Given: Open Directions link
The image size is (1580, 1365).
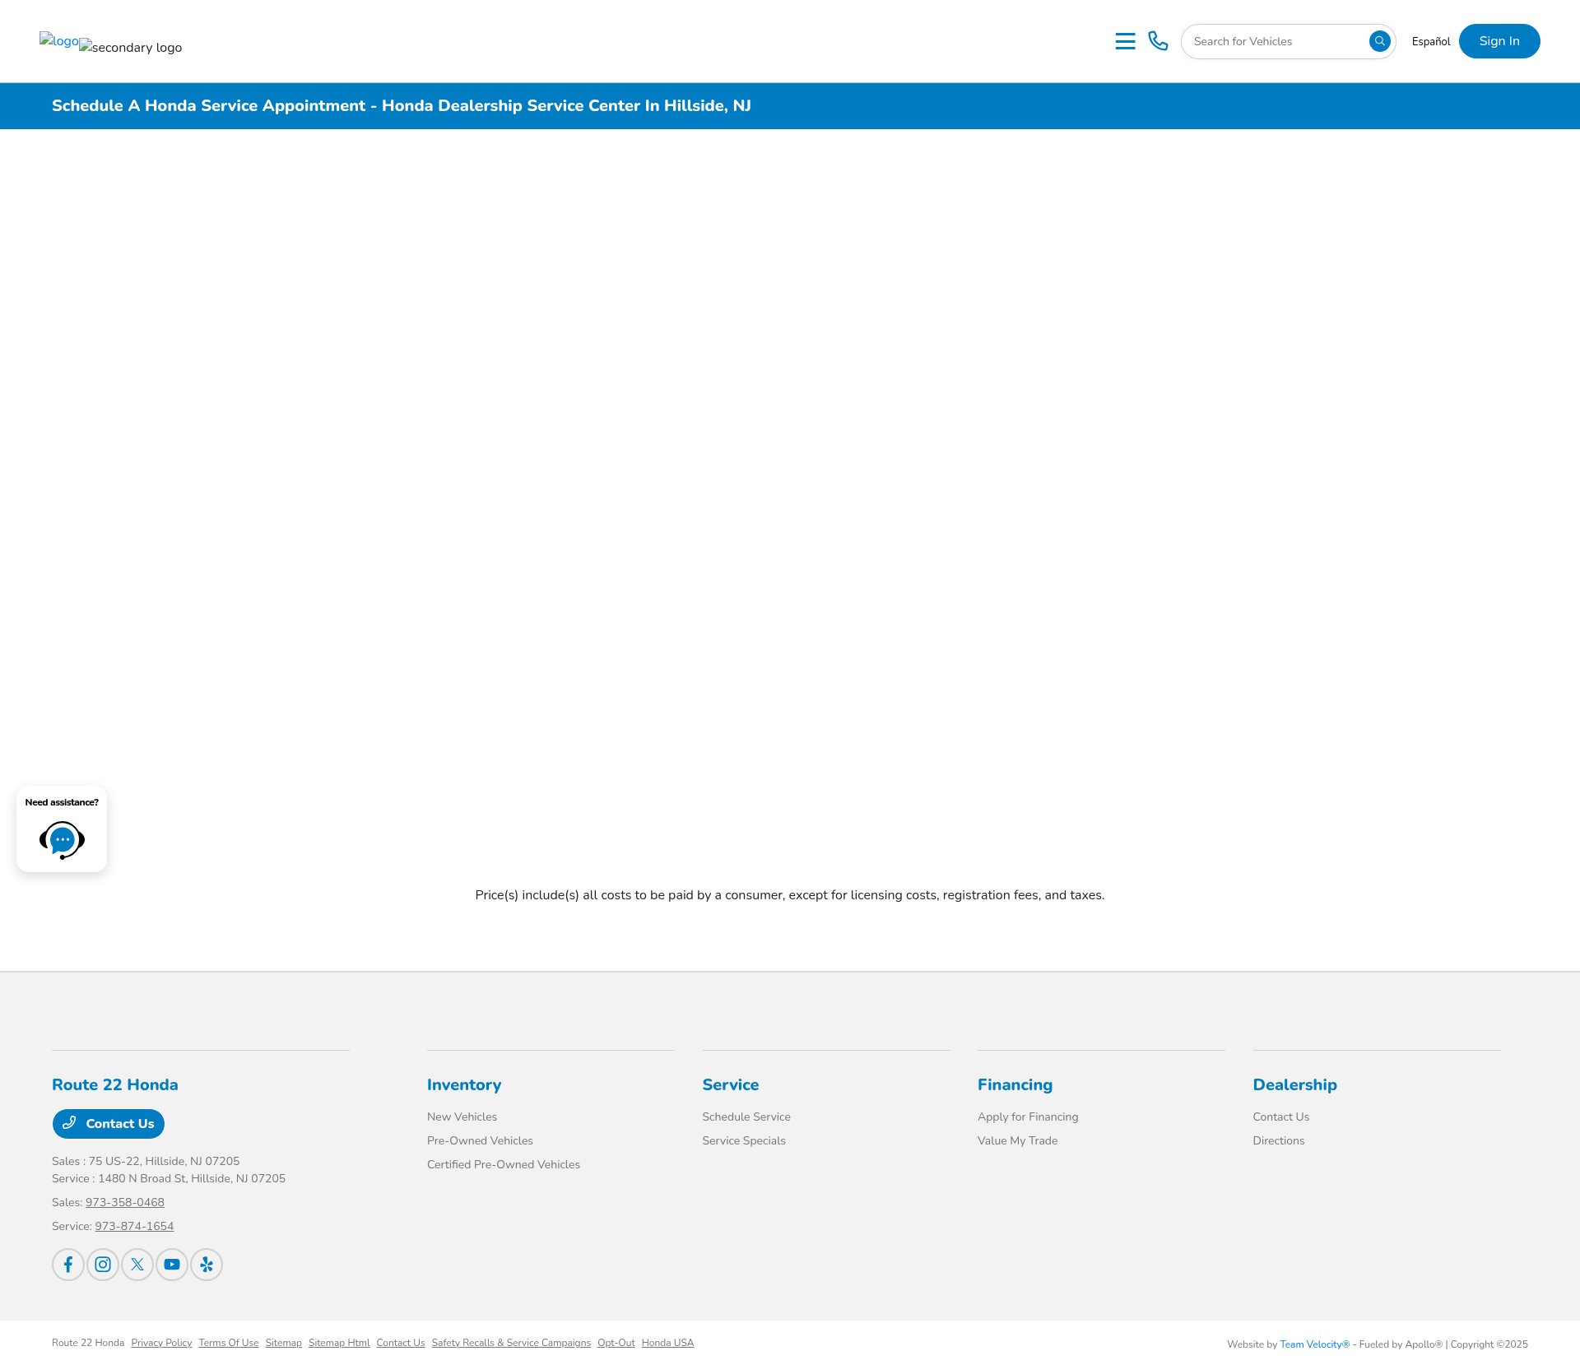Looking at the screenshot, I should pos(1279,1140).
